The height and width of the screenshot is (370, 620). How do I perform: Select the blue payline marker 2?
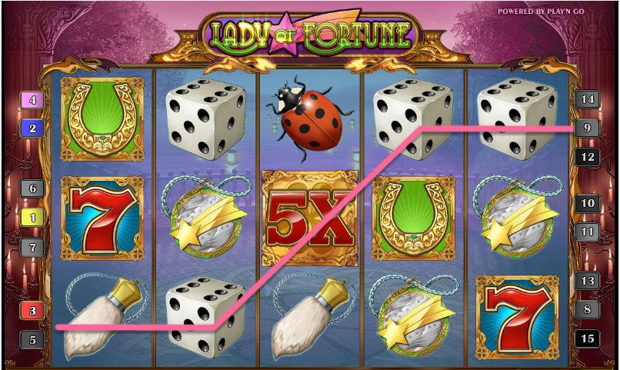pos(32,128)
